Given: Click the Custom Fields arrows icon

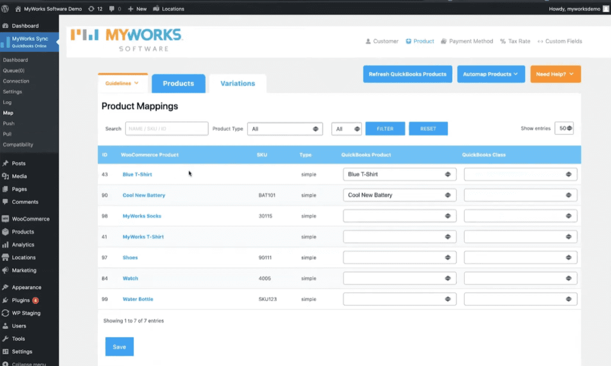Looking at the screenshot, I should point(540,41).
